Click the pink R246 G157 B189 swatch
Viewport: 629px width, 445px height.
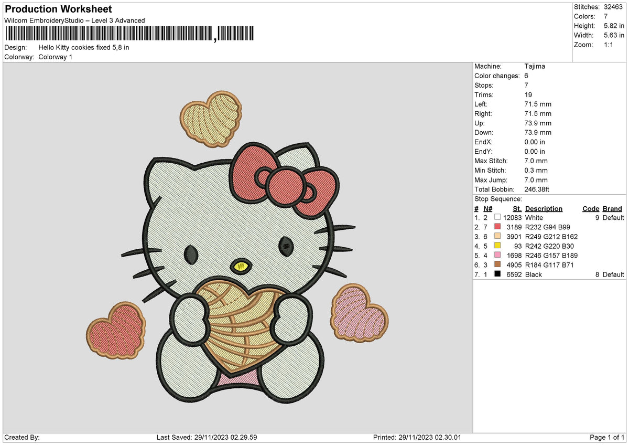pyautogui.click(x=497, y=255)
